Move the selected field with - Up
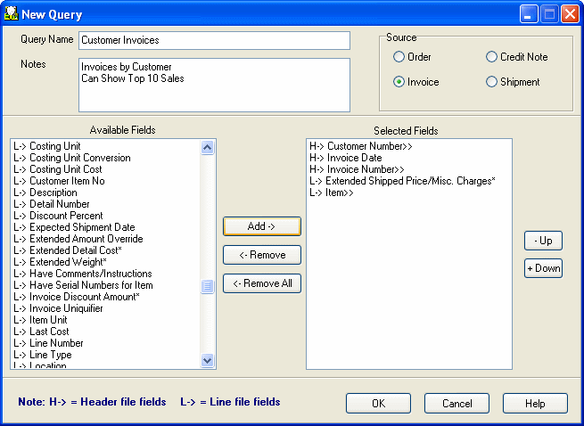The width and height of the screenshot is (584, 426). 543,241
